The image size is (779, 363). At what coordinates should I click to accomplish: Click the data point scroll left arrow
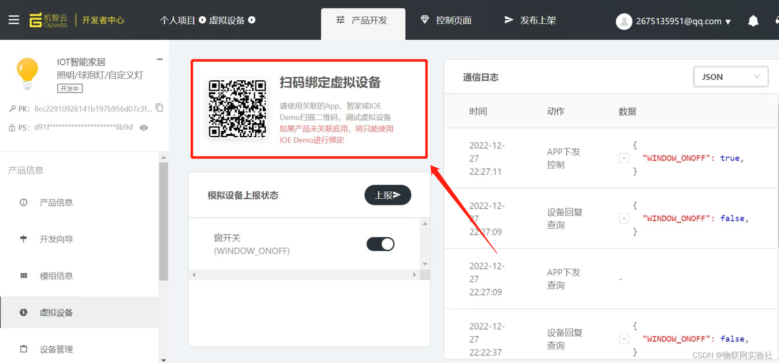click(x=194, y=275)
